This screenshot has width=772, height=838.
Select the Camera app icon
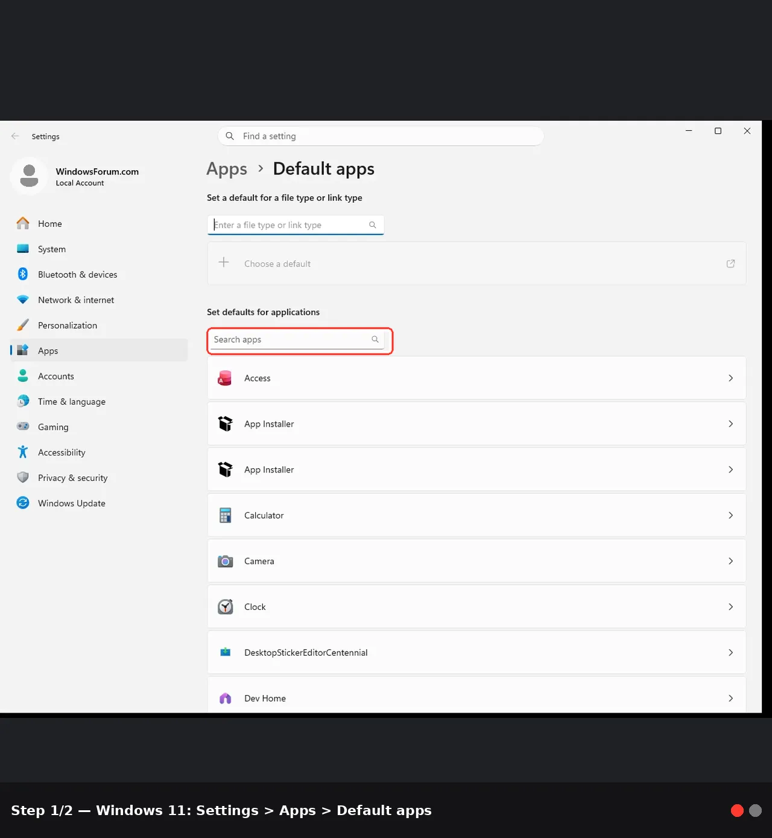pos(225,561)
